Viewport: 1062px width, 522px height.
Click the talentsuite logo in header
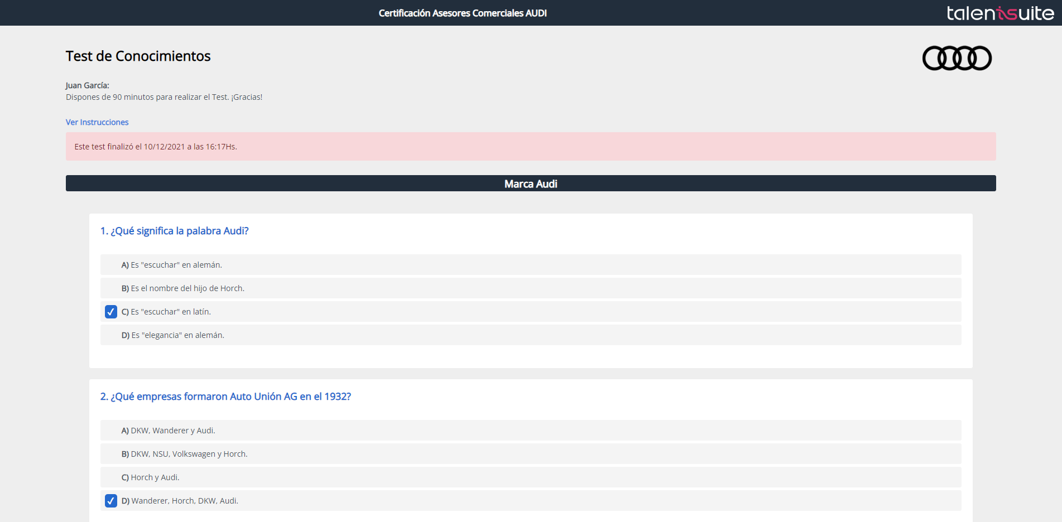point(1000,13)
